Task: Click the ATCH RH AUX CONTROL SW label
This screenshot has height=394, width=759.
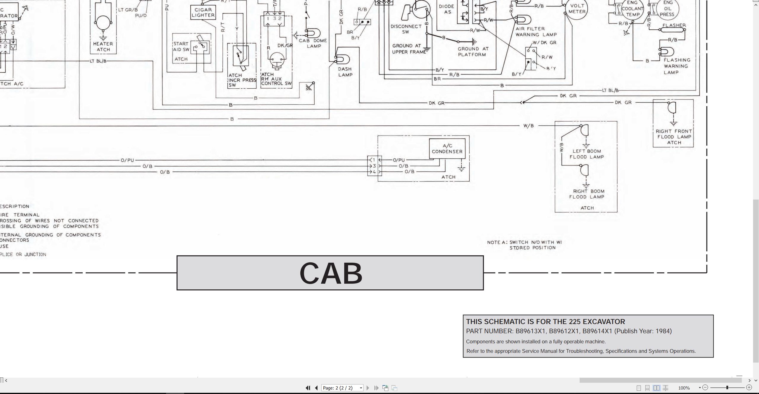Action: [x=276, y=79]
